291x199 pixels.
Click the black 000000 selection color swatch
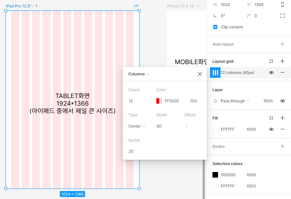215,175
